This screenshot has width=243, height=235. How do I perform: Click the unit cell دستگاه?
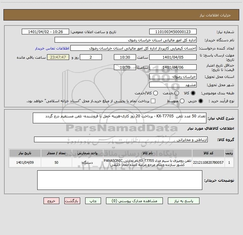tap(87, 162)
